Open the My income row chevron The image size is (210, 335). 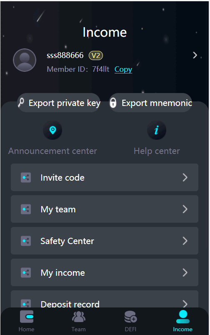point(185,272)
